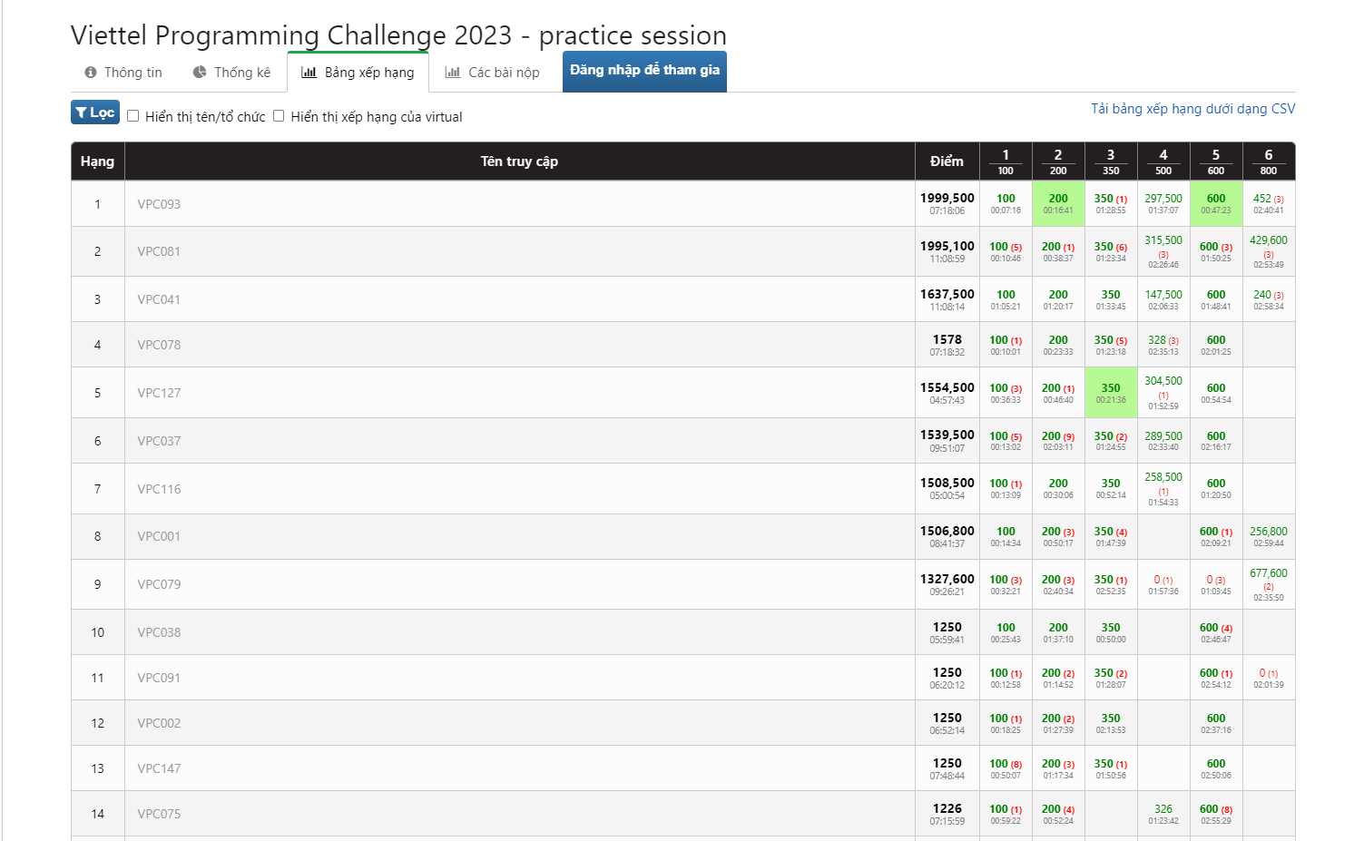This screenshot has width=1364, height=841.
Task: Select the VPC078 username
Action: (159, 345)
